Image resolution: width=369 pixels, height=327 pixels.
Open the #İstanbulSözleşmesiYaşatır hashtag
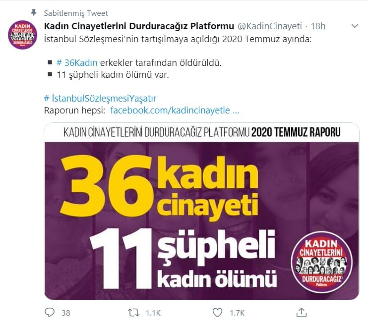[x=100, y=98]
